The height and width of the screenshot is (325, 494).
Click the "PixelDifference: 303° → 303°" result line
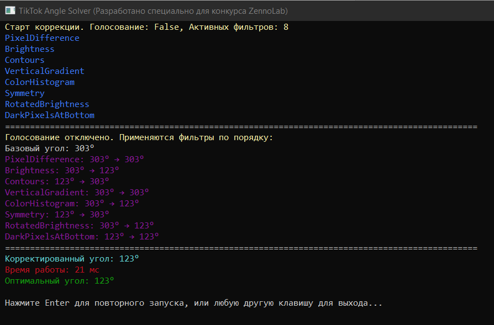click(x=75, y=159)
